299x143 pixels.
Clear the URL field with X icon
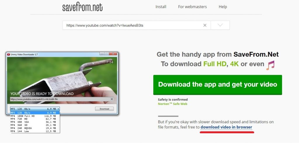[x=205, y=25]
